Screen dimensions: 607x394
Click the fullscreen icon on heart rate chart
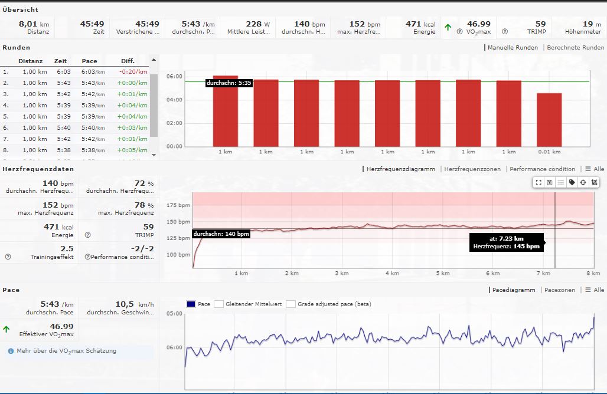click(539, 183)
